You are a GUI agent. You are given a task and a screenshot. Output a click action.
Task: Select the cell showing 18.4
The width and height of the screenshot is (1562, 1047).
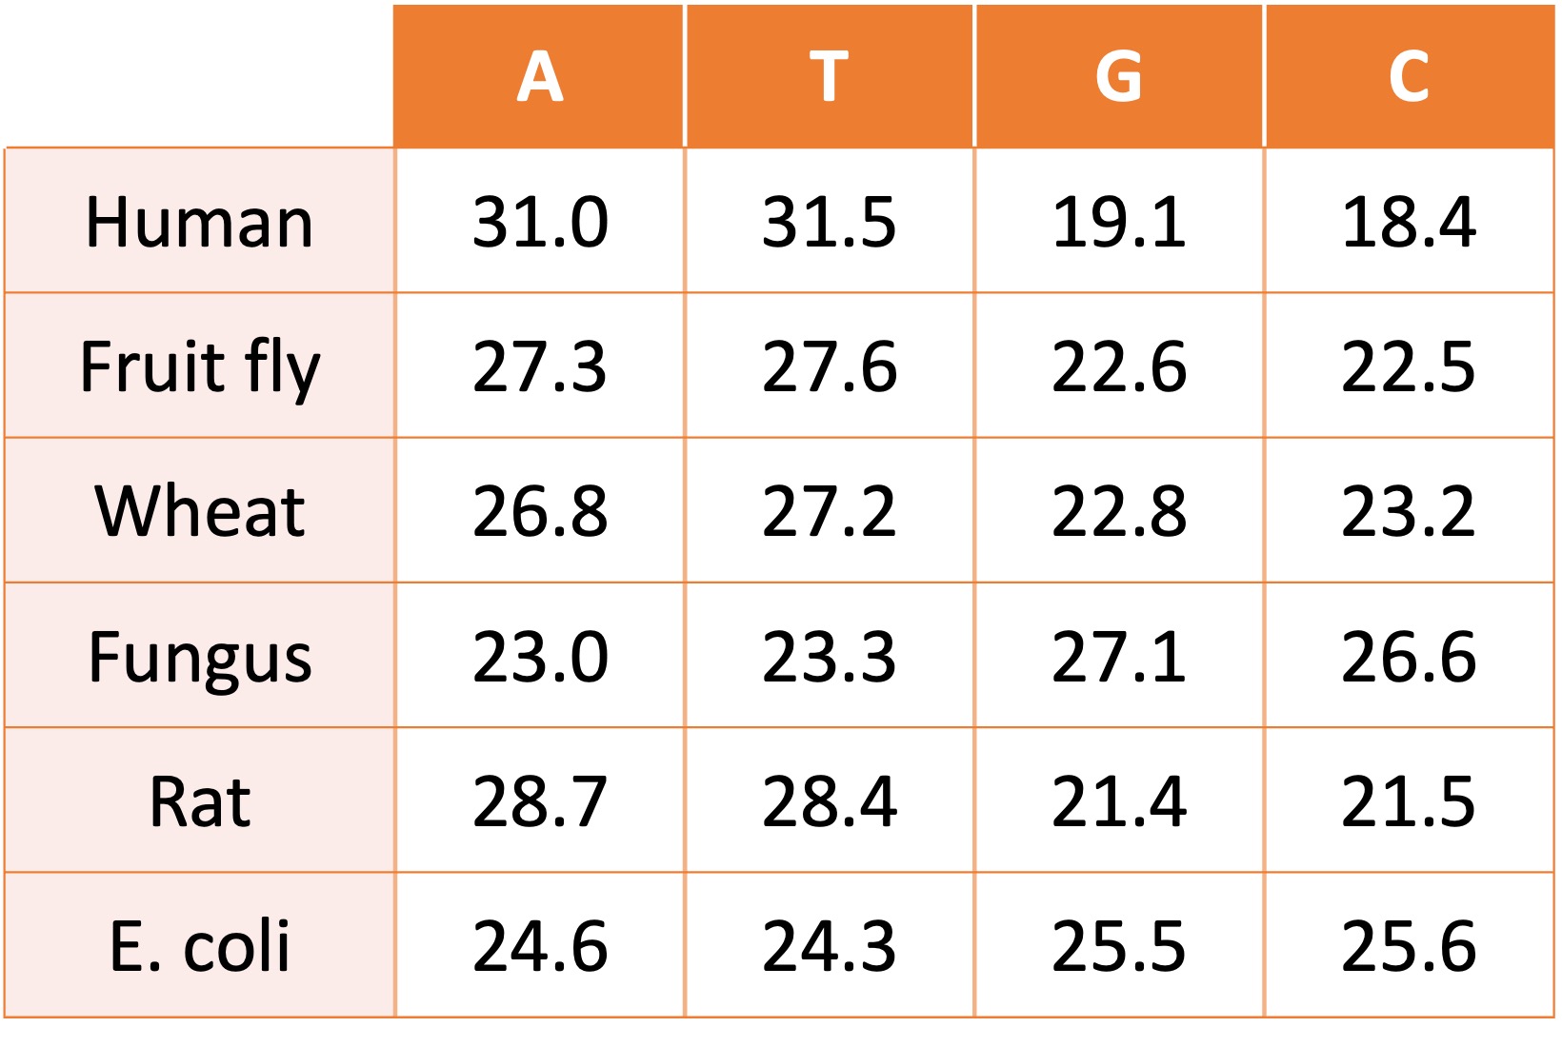1409,222
